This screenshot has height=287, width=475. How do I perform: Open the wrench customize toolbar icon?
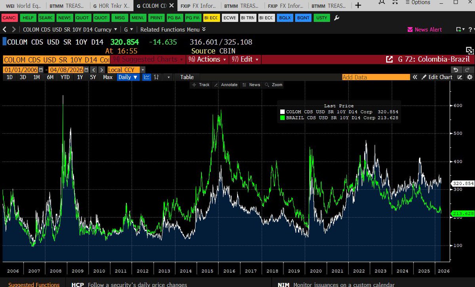(x=337, y=18)
